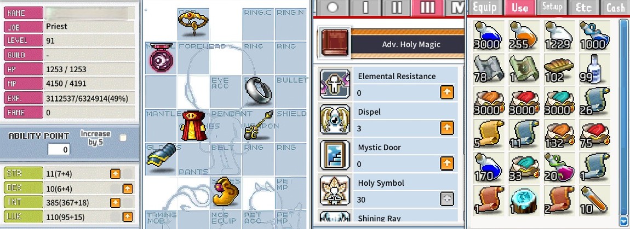This screenshot has height=229, width=630.
Task: Switch to skill tab II
Action: point(396,7)
